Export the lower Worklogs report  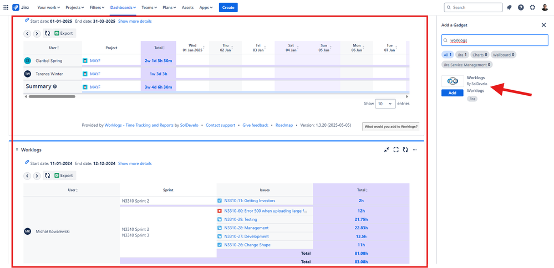[64, 176]
